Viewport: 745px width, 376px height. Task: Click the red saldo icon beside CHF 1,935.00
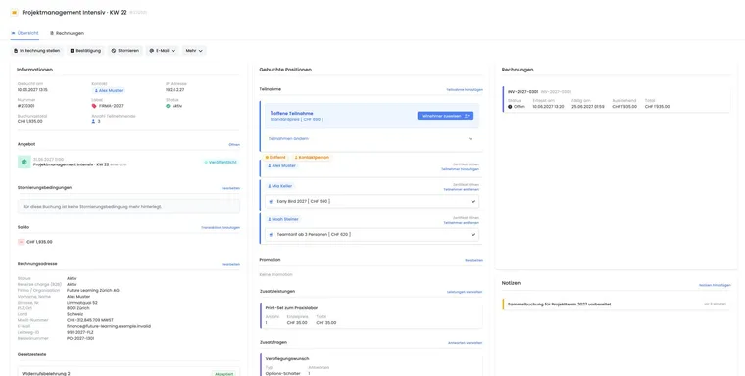point(21,242)
